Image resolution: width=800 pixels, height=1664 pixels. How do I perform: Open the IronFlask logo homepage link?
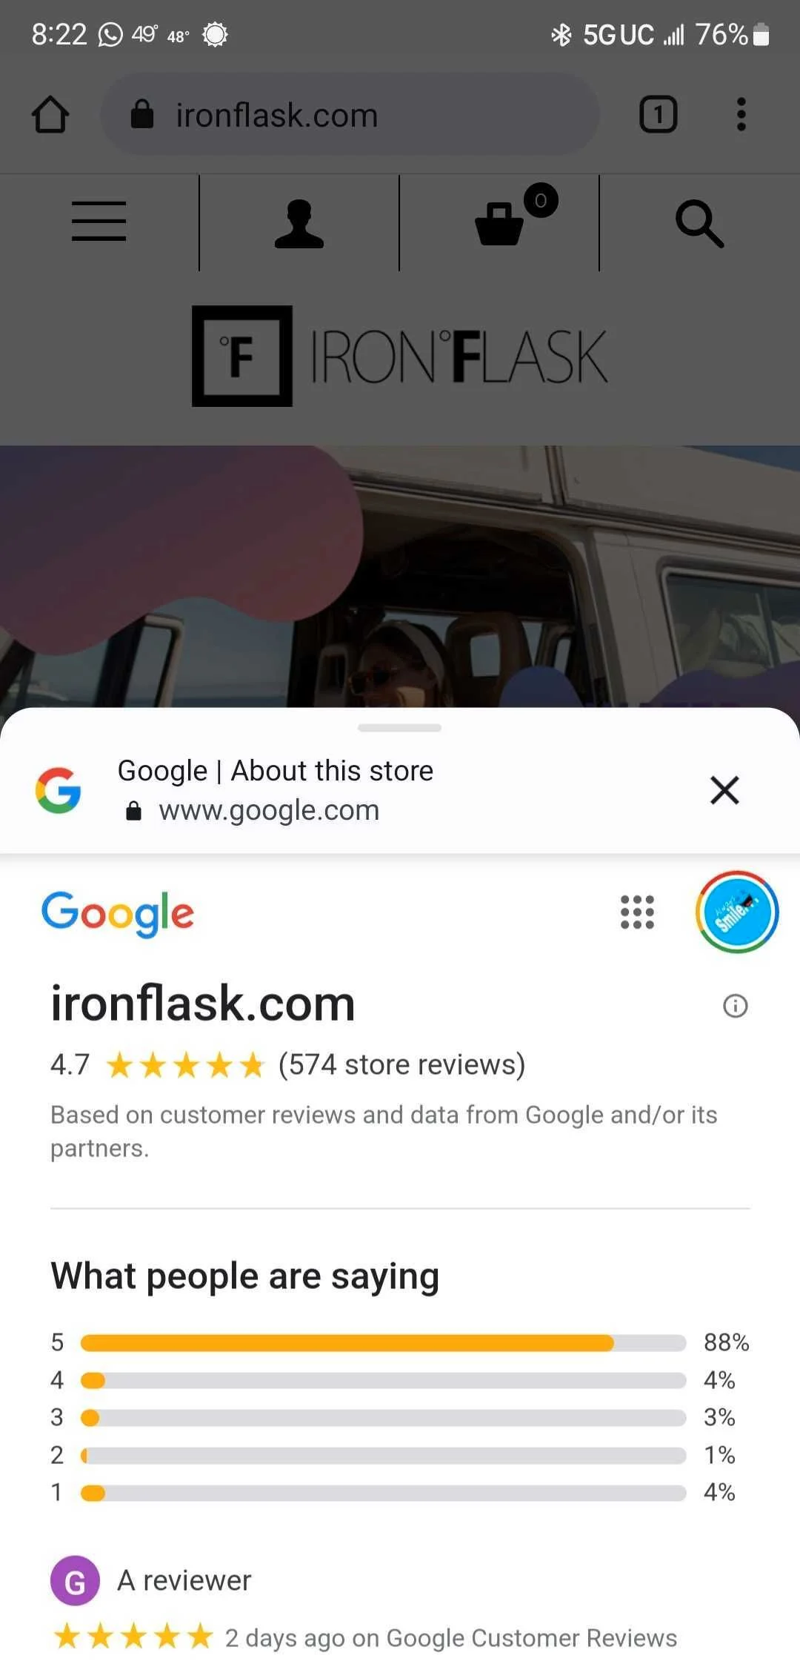400,356
